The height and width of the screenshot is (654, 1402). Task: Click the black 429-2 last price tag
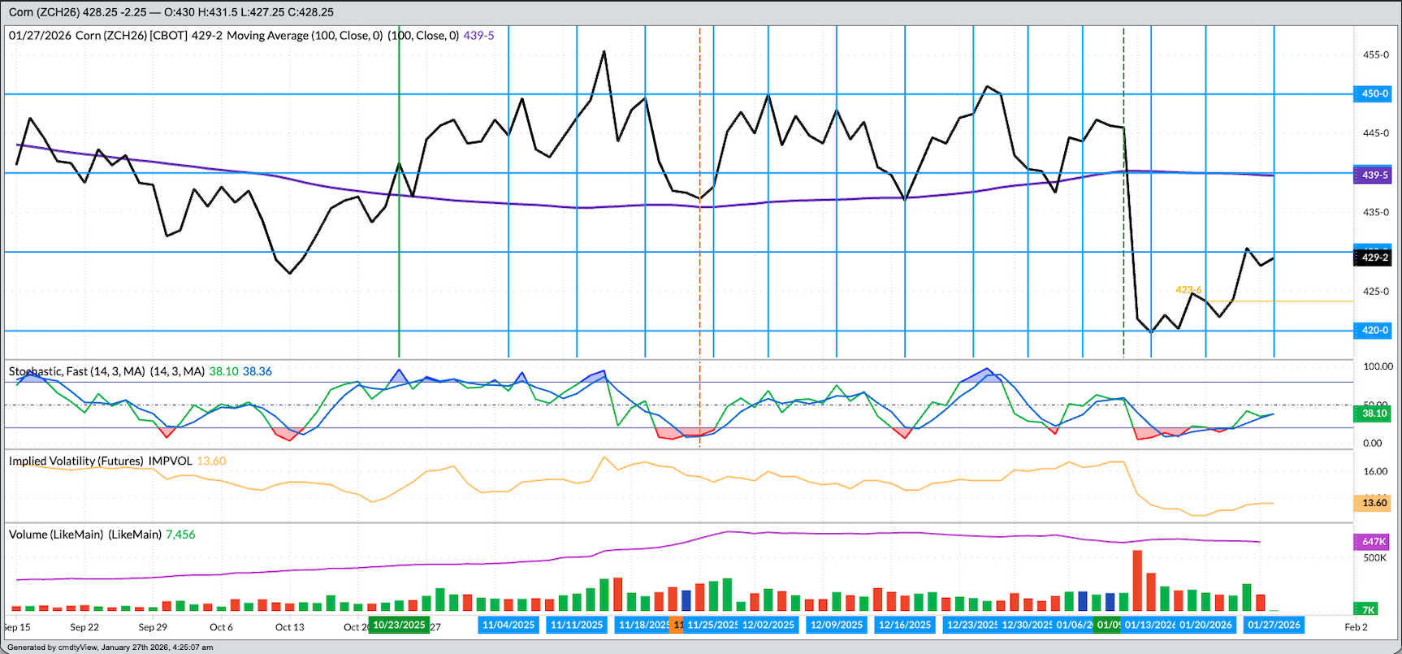click(x=1374, y=258)
